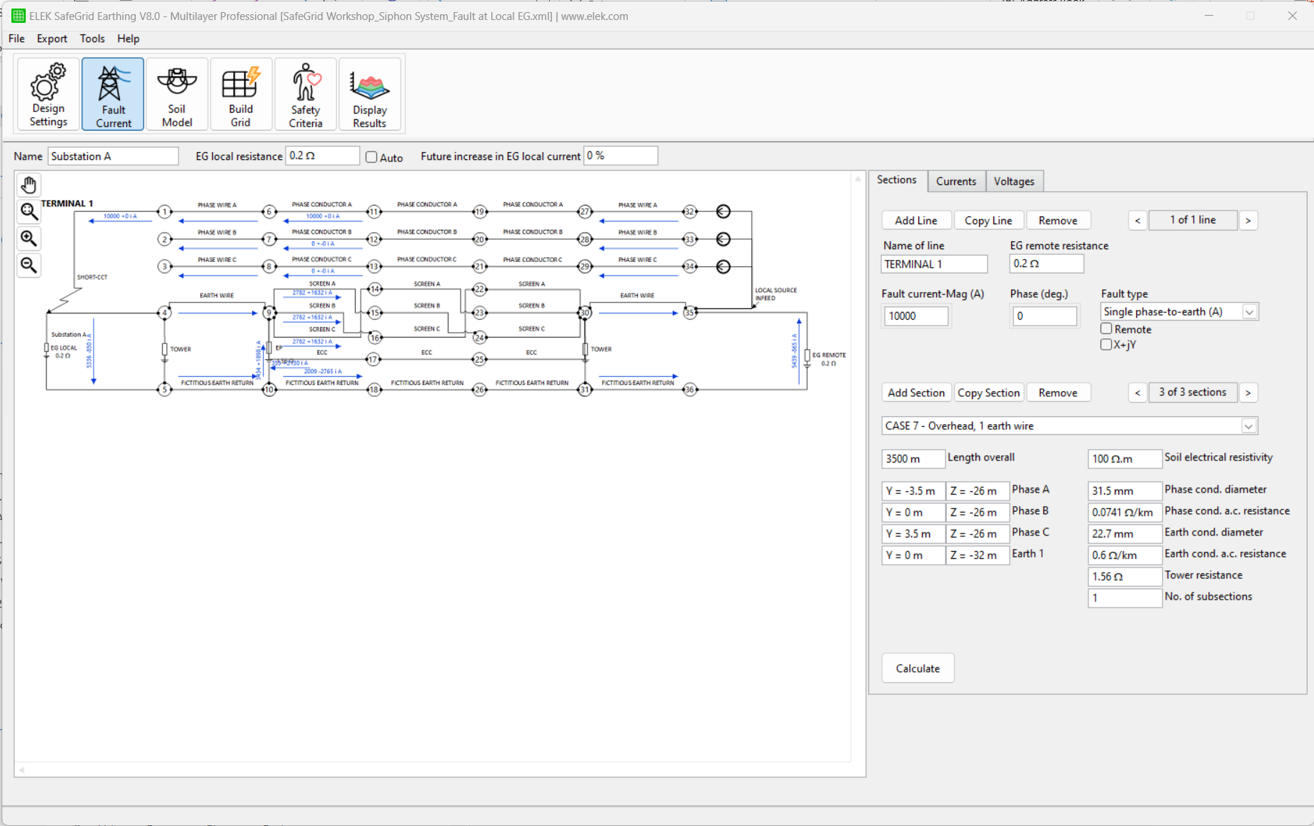Viewport: 1314px width, 826px height.
Task: Click the Phase cond. a.c. resistance field
Action: (x=1124, y=513)
